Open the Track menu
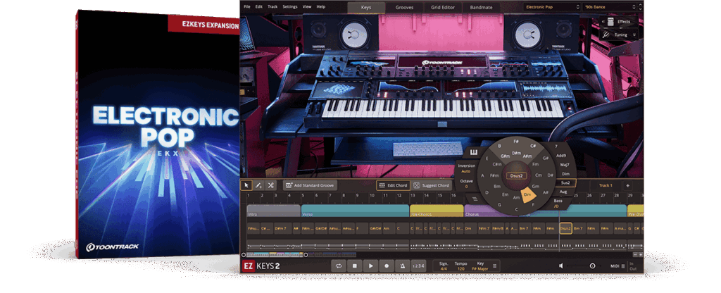The width and height of the screenshot is (721, 293). coord(272,7)
